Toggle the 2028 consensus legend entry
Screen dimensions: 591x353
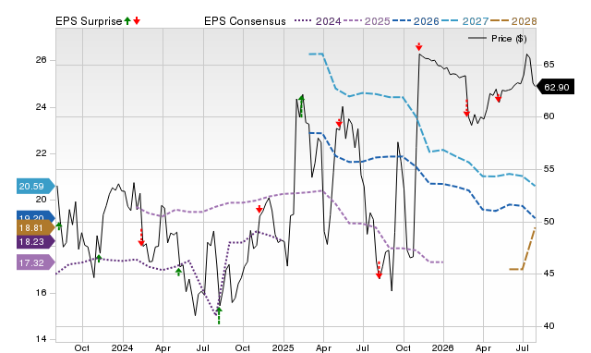513,21
